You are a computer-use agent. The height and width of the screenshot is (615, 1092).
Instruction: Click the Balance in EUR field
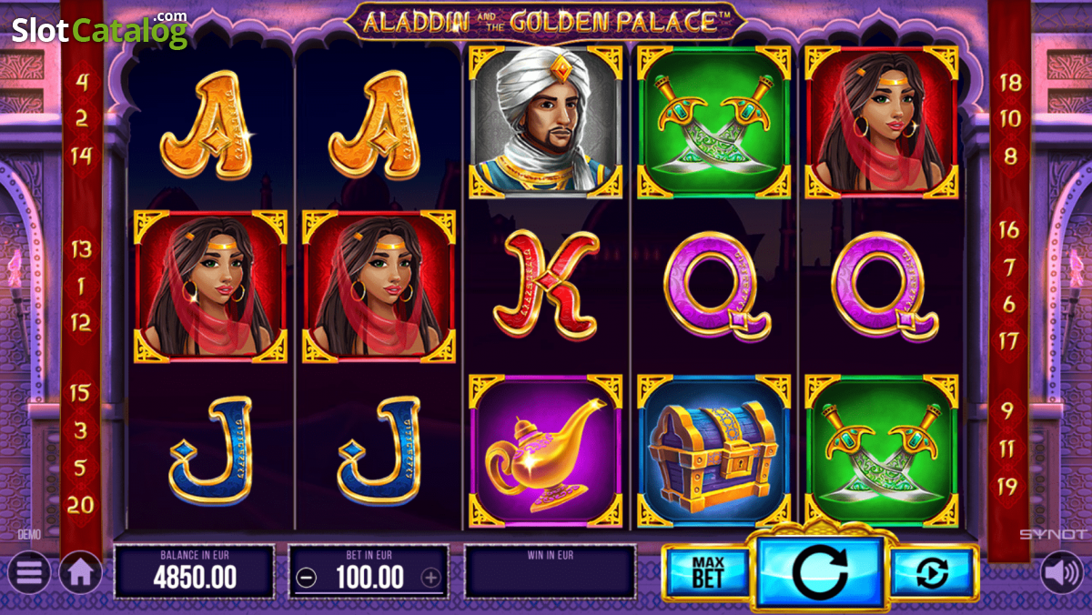195,571
